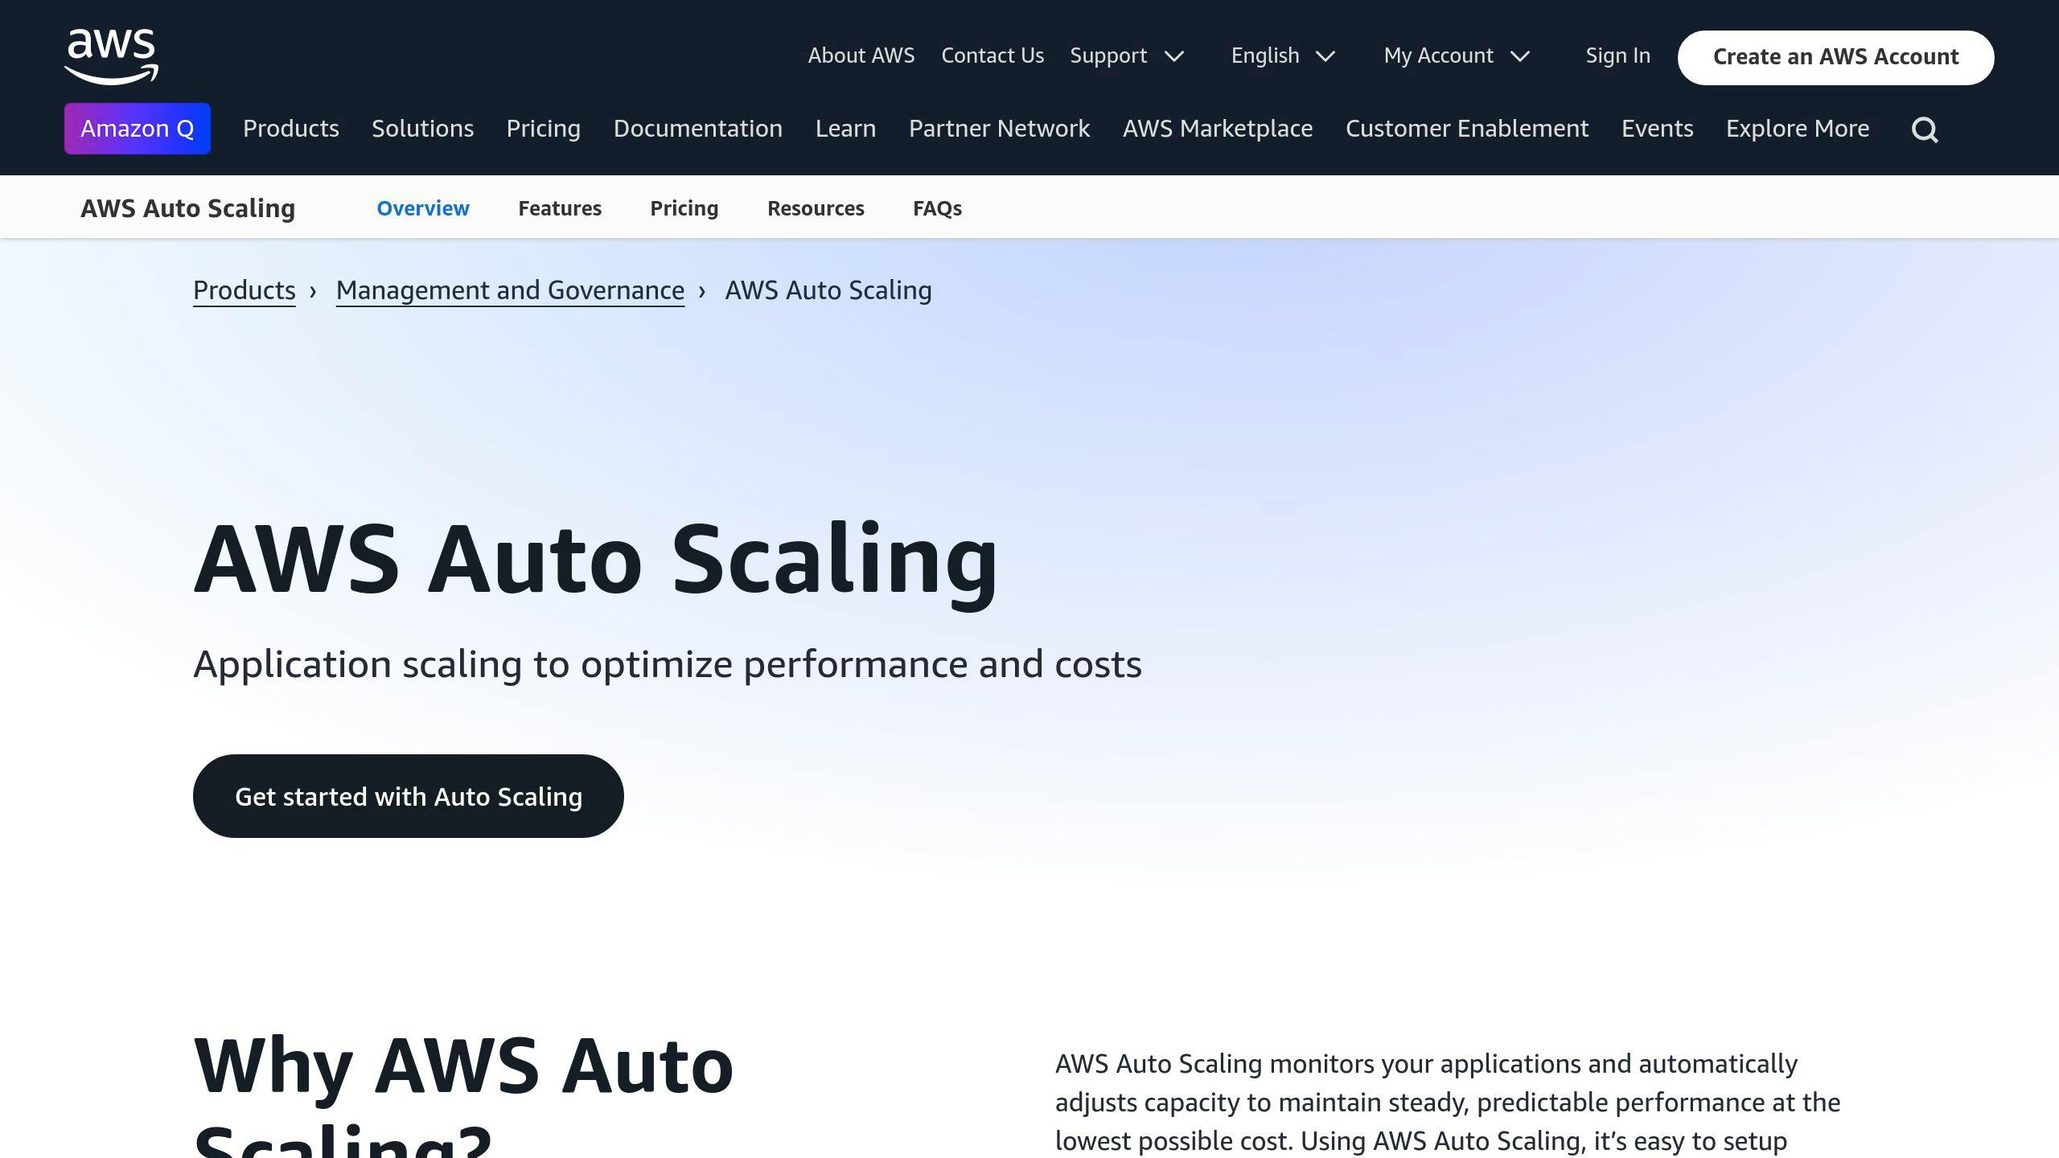Open the Documentation menu
The image size is (2059, 1158).
click(698, 129)
